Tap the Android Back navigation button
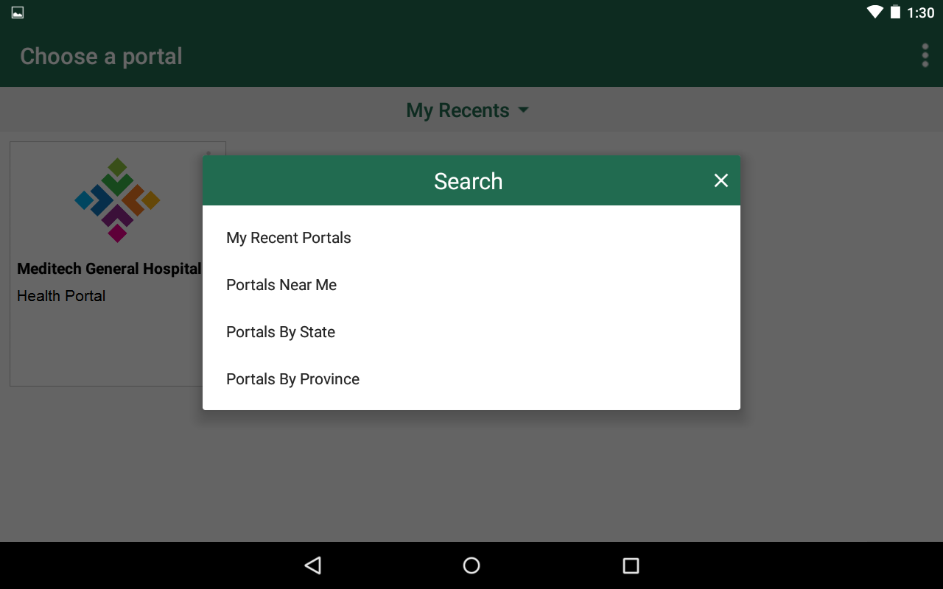The height and width of the screenshot is (589, 943). pos(313,565)
